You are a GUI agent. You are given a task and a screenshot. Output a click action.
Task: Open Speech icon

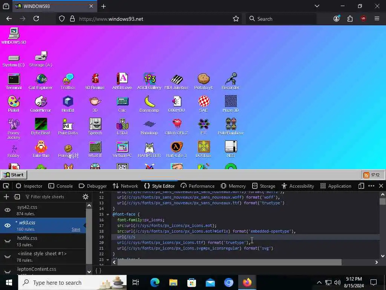pos(95,127)
